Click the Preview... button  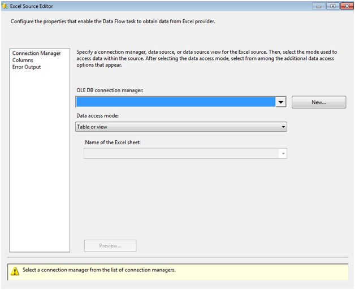(110, 246)
